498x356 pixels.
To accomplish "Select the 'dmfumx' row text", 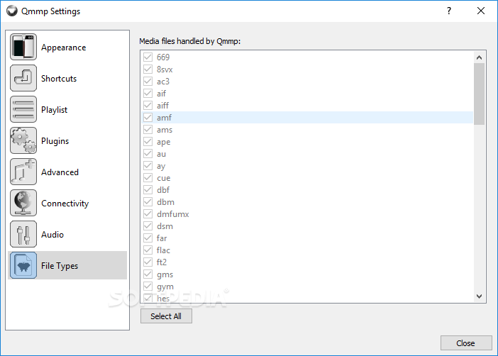I will (x=173, y=214).
